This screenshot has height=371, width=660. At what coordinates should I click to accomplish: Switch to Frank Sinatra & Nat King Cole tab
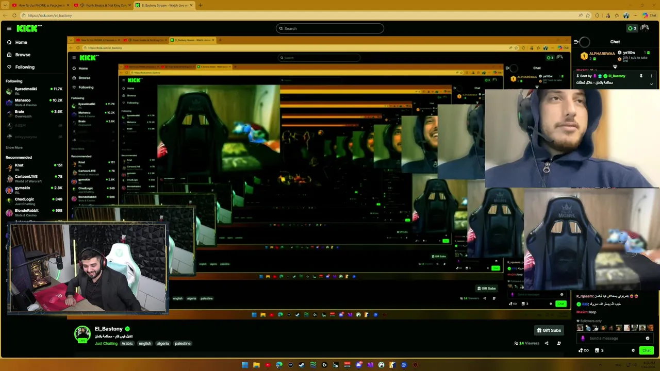[102, 5]
